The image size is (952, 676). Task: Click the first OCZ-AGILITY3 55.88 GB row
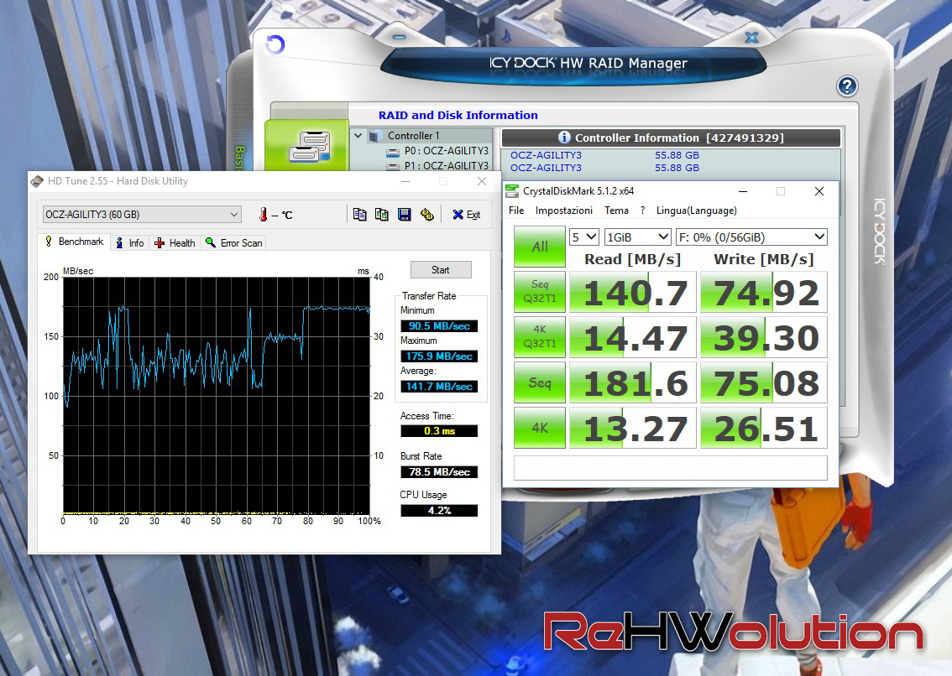[604, 155]
